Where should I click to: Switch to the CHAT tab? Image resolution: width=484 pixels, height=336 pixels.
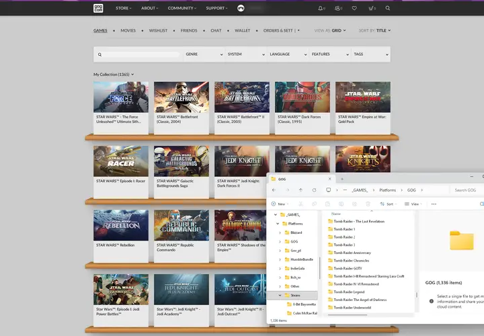tap(216, 30)
